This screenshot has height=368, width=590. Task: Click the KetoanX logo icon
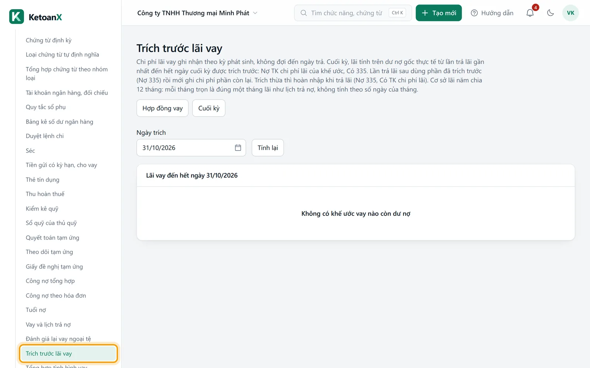(17, 17)
